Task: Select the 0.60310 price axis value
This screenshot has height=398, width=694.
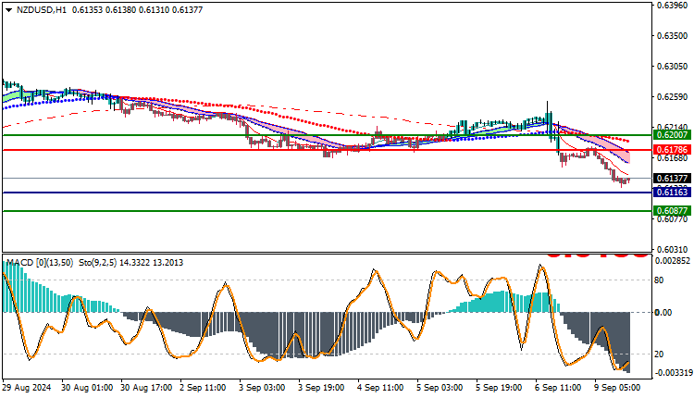Action: 673,250
